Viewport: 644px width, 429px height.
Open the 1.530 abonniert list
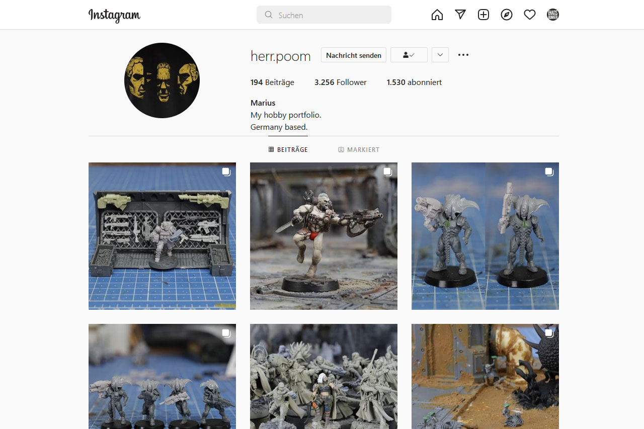tap(414, 82)
